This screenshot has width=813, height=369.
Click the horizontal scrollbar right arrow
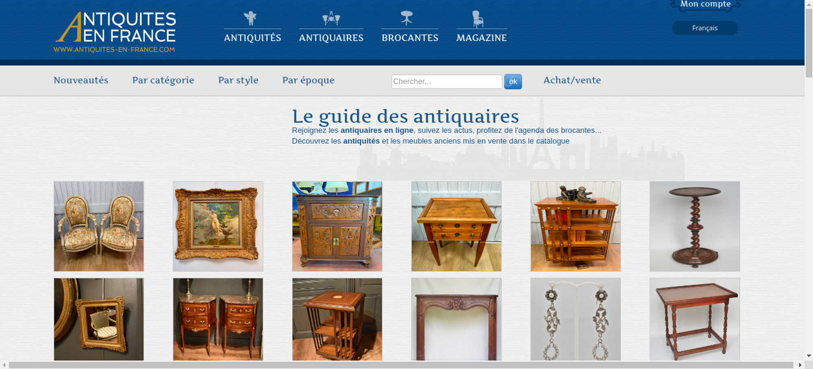pyautogui.click(x=800, y=365)
